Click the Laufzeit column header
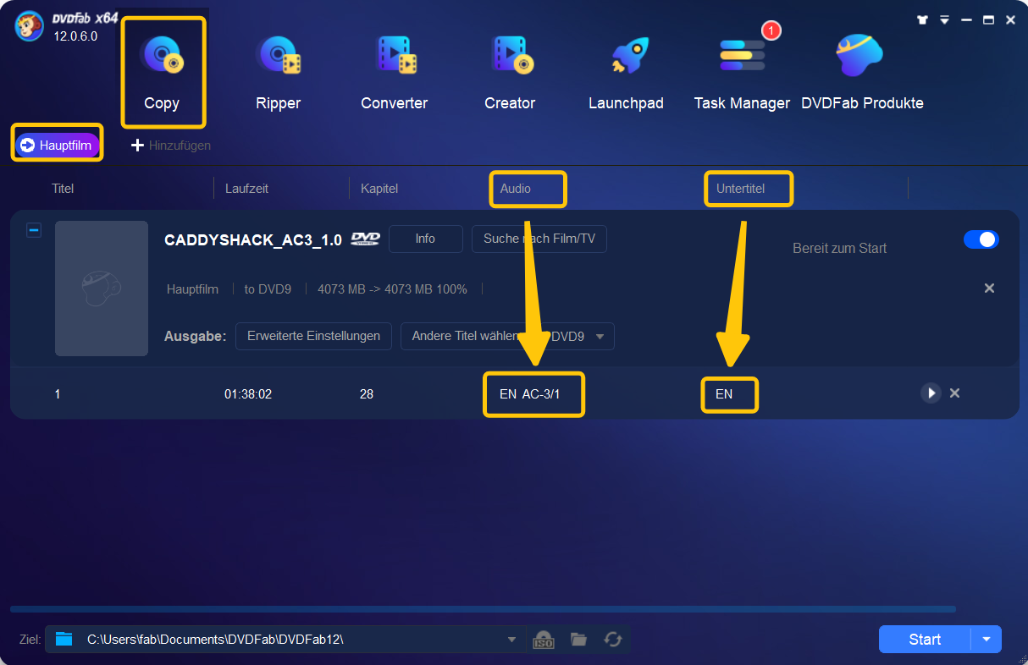This screenshot has width=1028, height=665. 246,189
